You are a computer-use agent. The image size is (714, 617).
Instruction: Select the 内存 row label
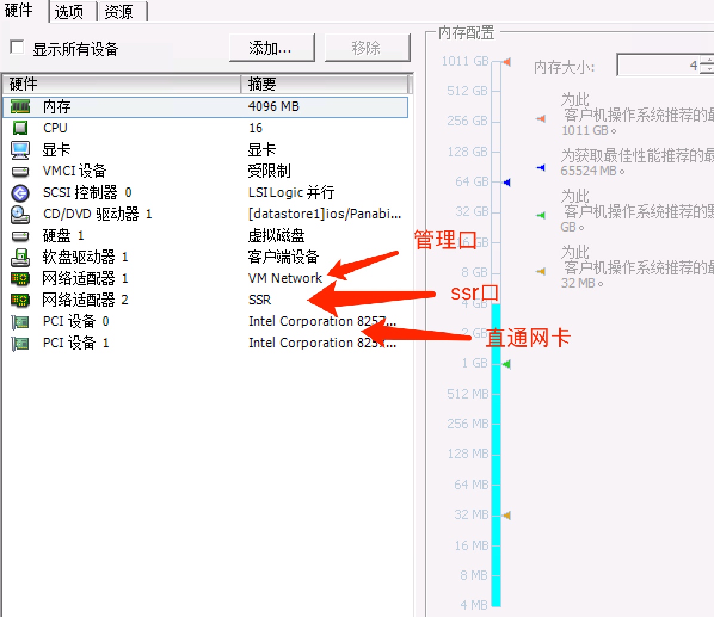[57, 107]
